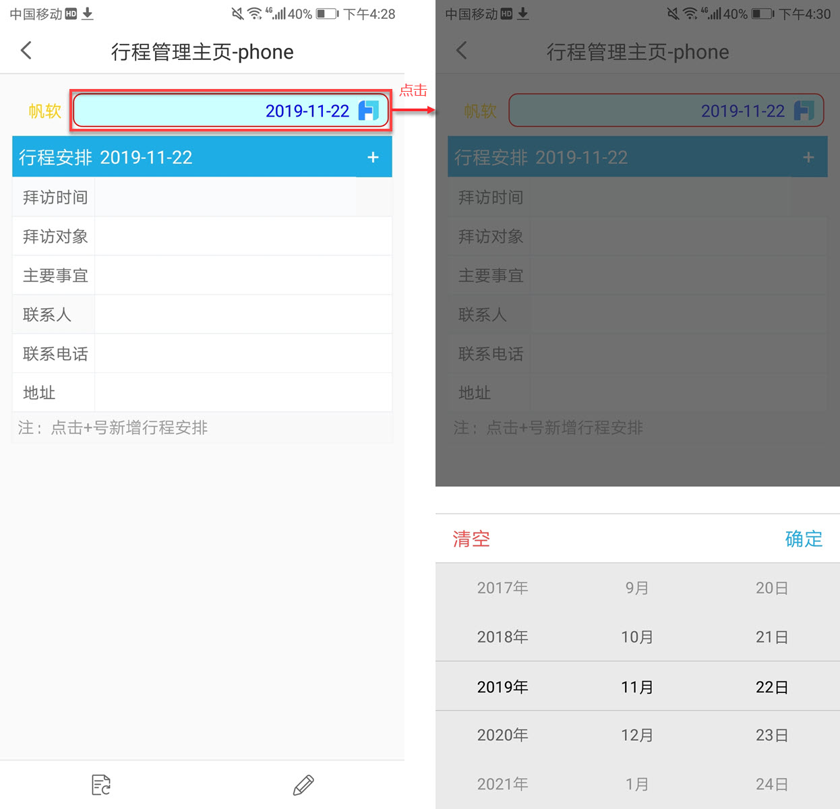Tap battery icon in right status bar
Image resolution: width=840 pixels, height=809 pixels.
(x=763, y=13)
